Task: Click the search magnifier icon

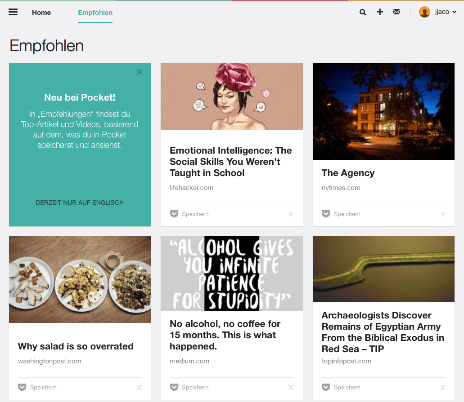Action: [363, 12]
